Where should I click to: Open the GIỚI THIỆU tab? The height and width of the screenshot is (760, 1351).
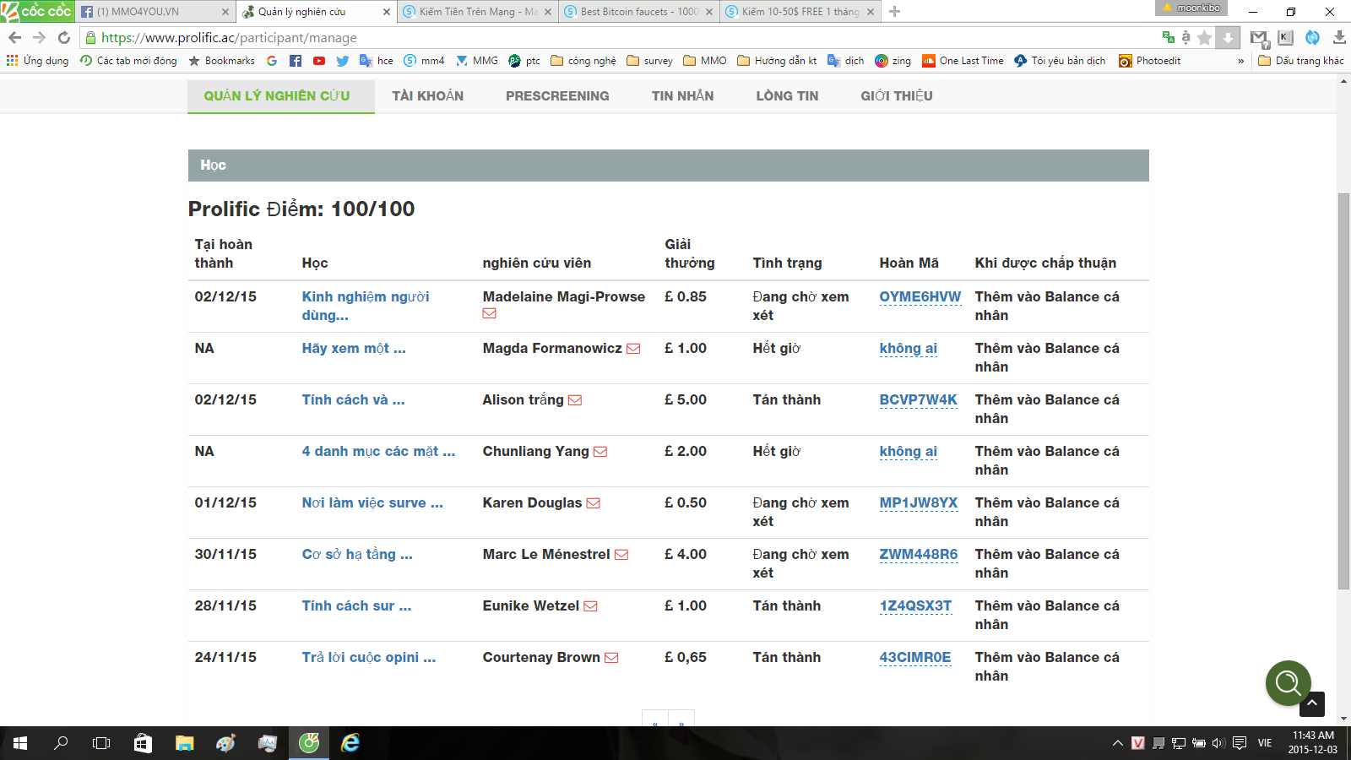click(897, 96)
